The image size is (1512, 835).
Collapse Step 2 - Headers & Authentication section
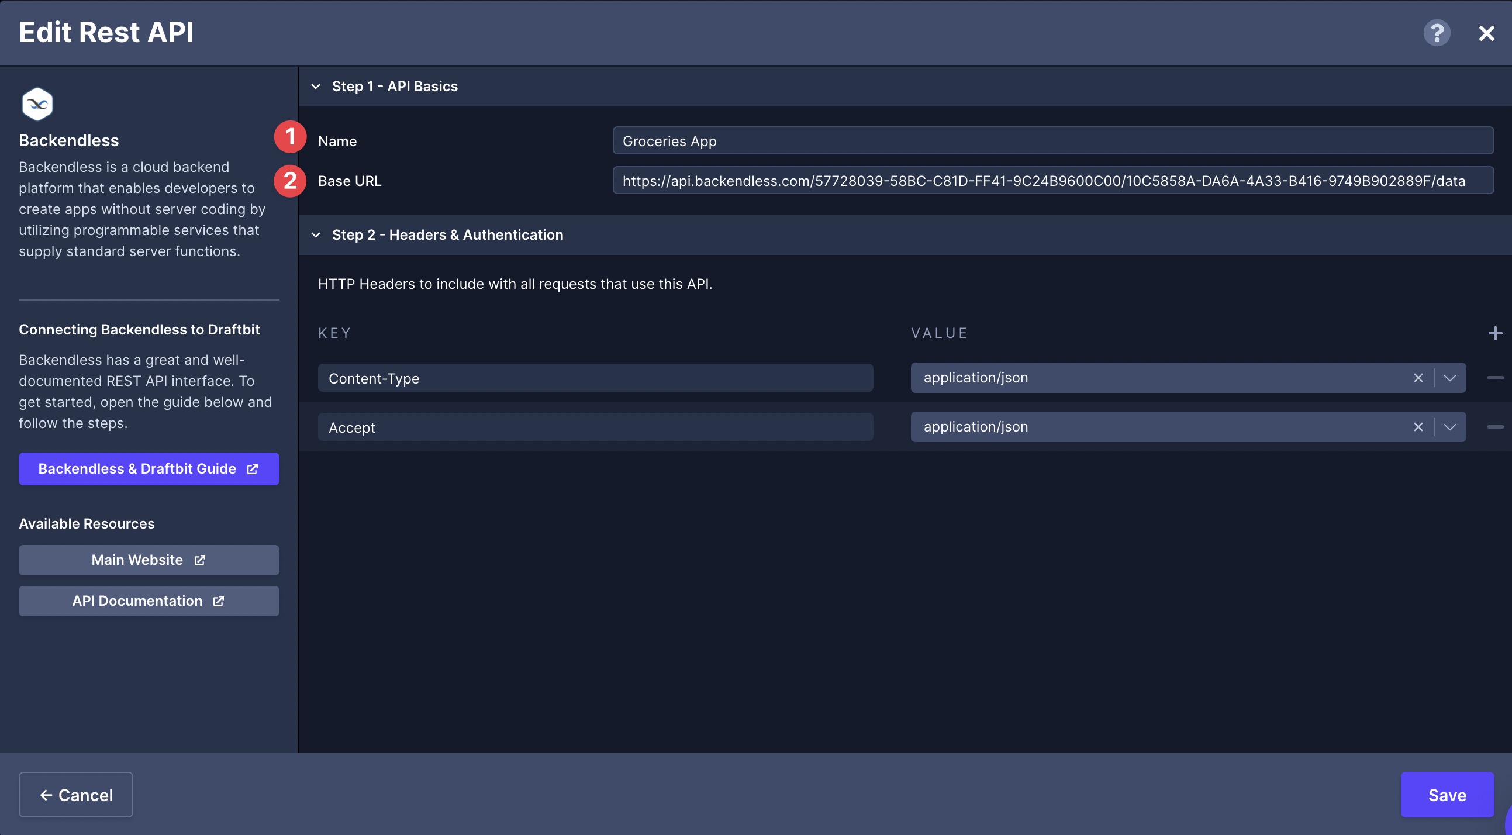click(x=316, y=235)
